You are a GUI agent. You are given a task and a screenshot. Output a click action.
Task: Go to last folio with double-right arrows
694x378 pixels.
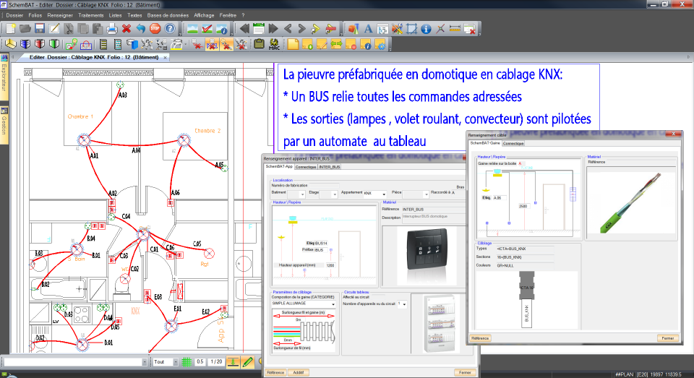(273, 29)
